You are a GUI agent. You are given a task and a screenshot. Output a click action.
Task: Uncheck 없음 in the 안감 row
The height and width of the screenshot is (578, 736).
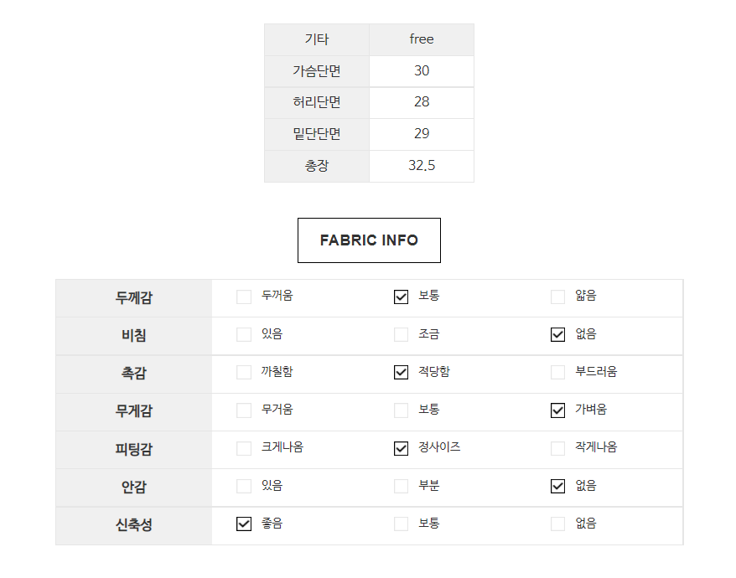point(558,487)
